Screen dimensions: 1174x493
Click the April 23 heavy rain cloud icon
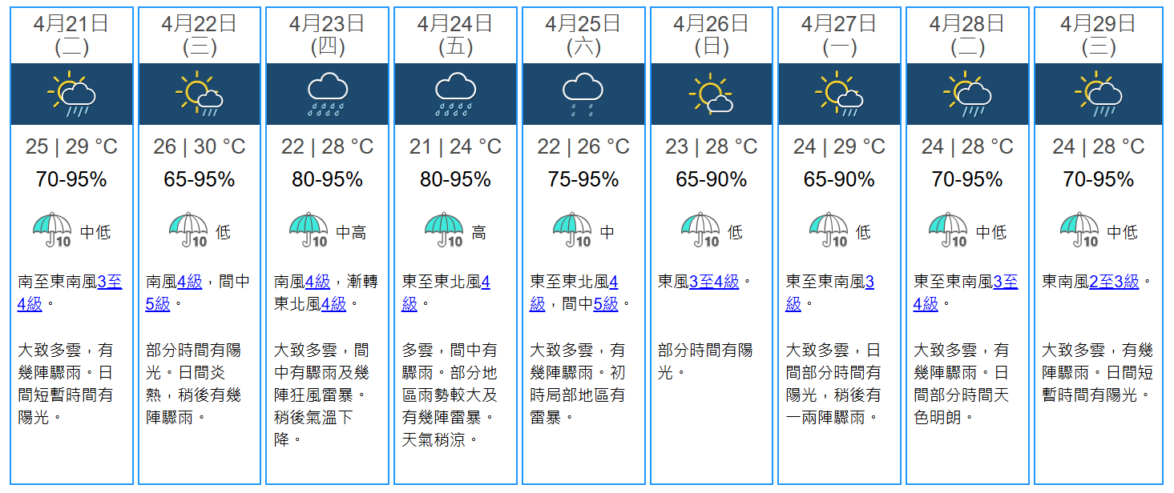coord(327,94)
